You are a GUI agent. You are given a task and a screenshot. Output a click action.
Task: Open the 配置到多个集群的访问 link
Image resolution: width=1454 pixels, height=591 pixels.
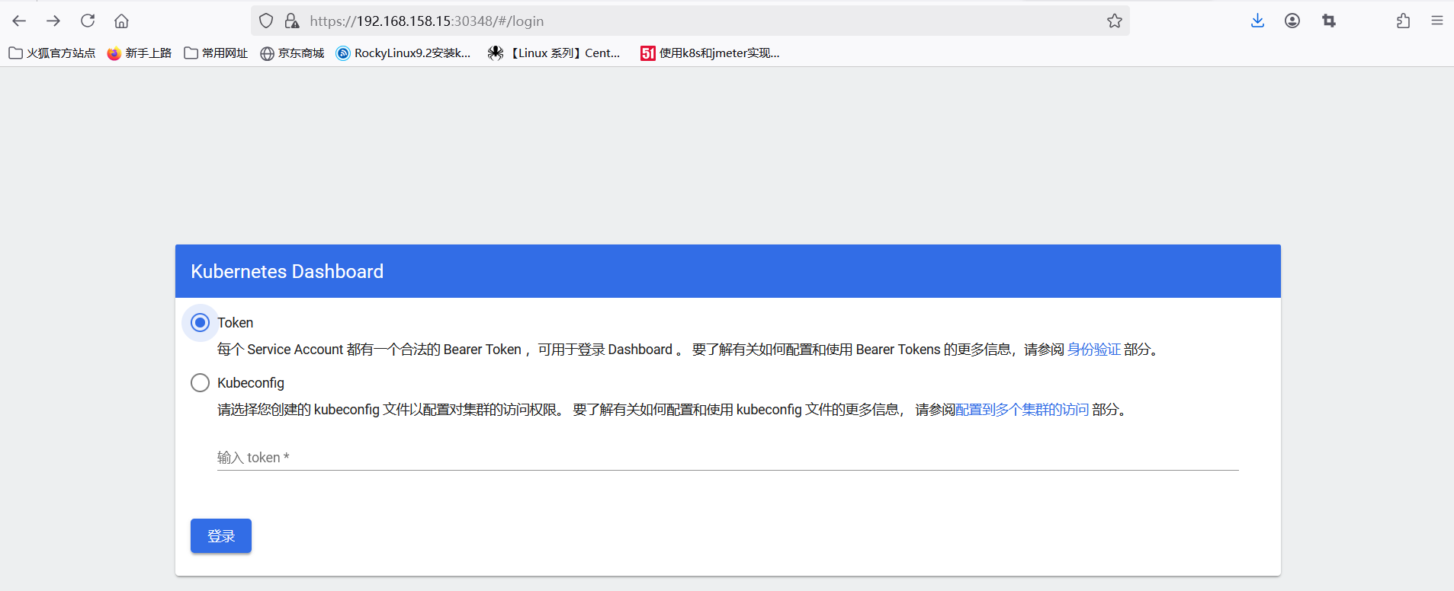(1022, 410)
